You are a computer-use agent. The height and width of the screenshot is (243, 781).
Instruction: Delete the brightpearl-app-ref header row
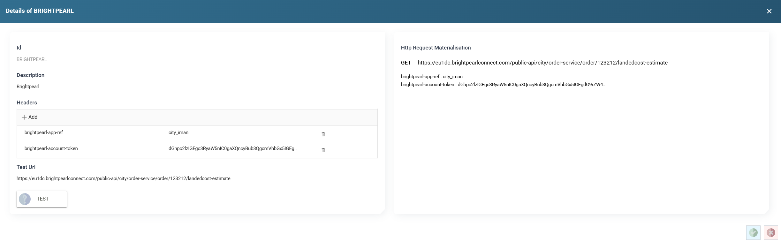pos(323,134)
